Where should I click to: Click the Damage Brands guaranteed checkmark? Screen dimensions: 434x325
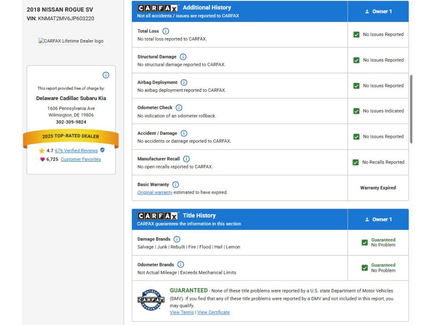(x=365, y=243)
